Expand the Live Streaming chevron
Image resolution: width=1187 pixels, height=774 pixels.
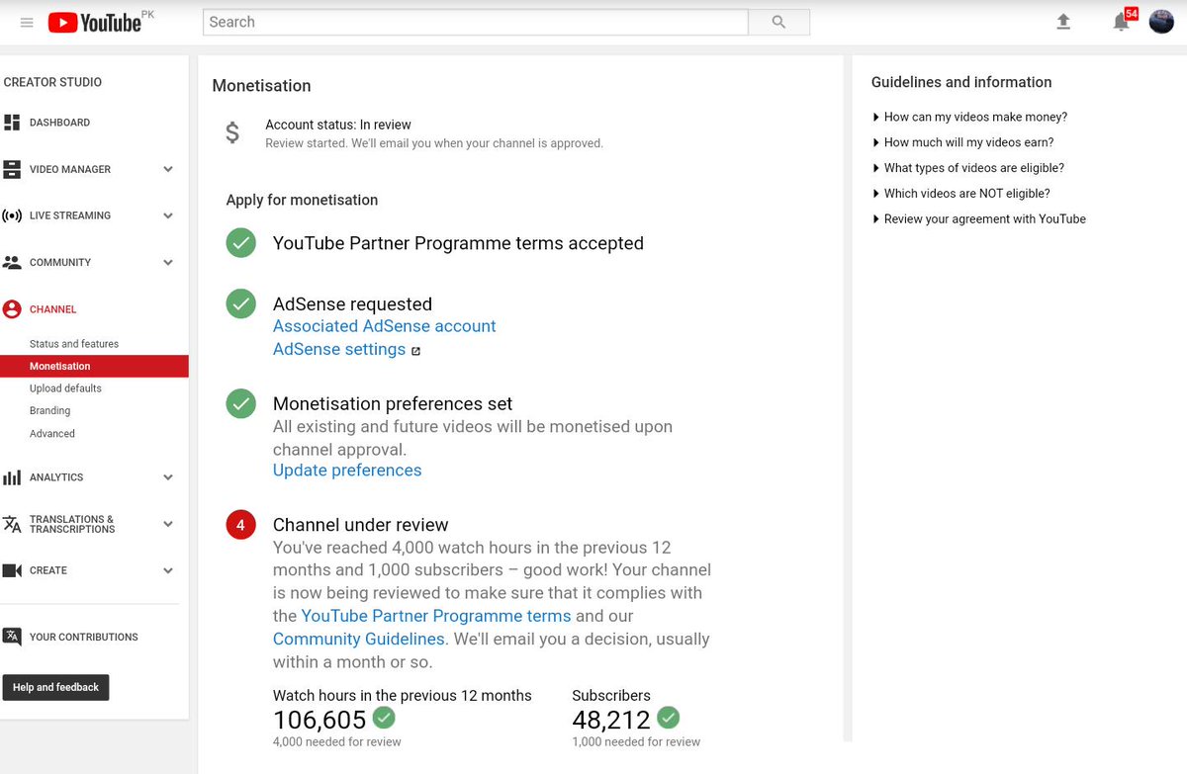click(168, 215)
